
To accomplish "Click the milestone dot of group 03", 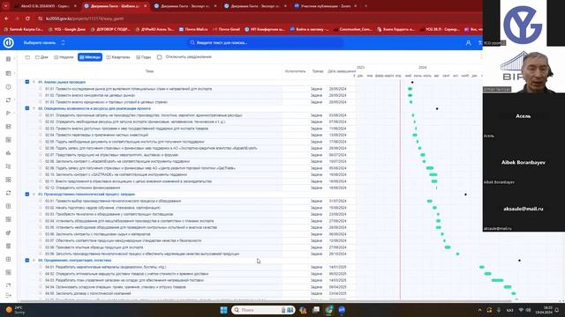I will [x=465, y=195].
